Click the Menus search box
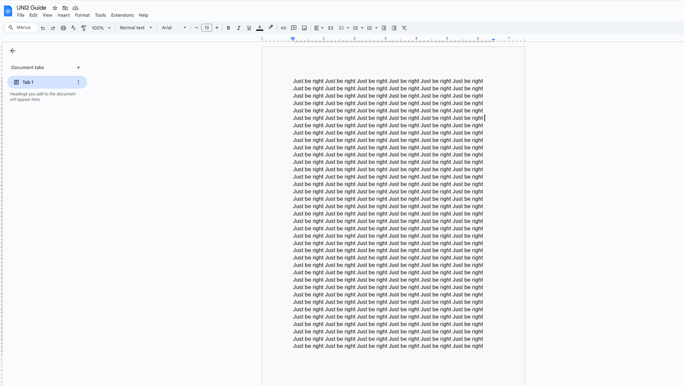Viewport: 684px width, 386px height. (21, 27)
